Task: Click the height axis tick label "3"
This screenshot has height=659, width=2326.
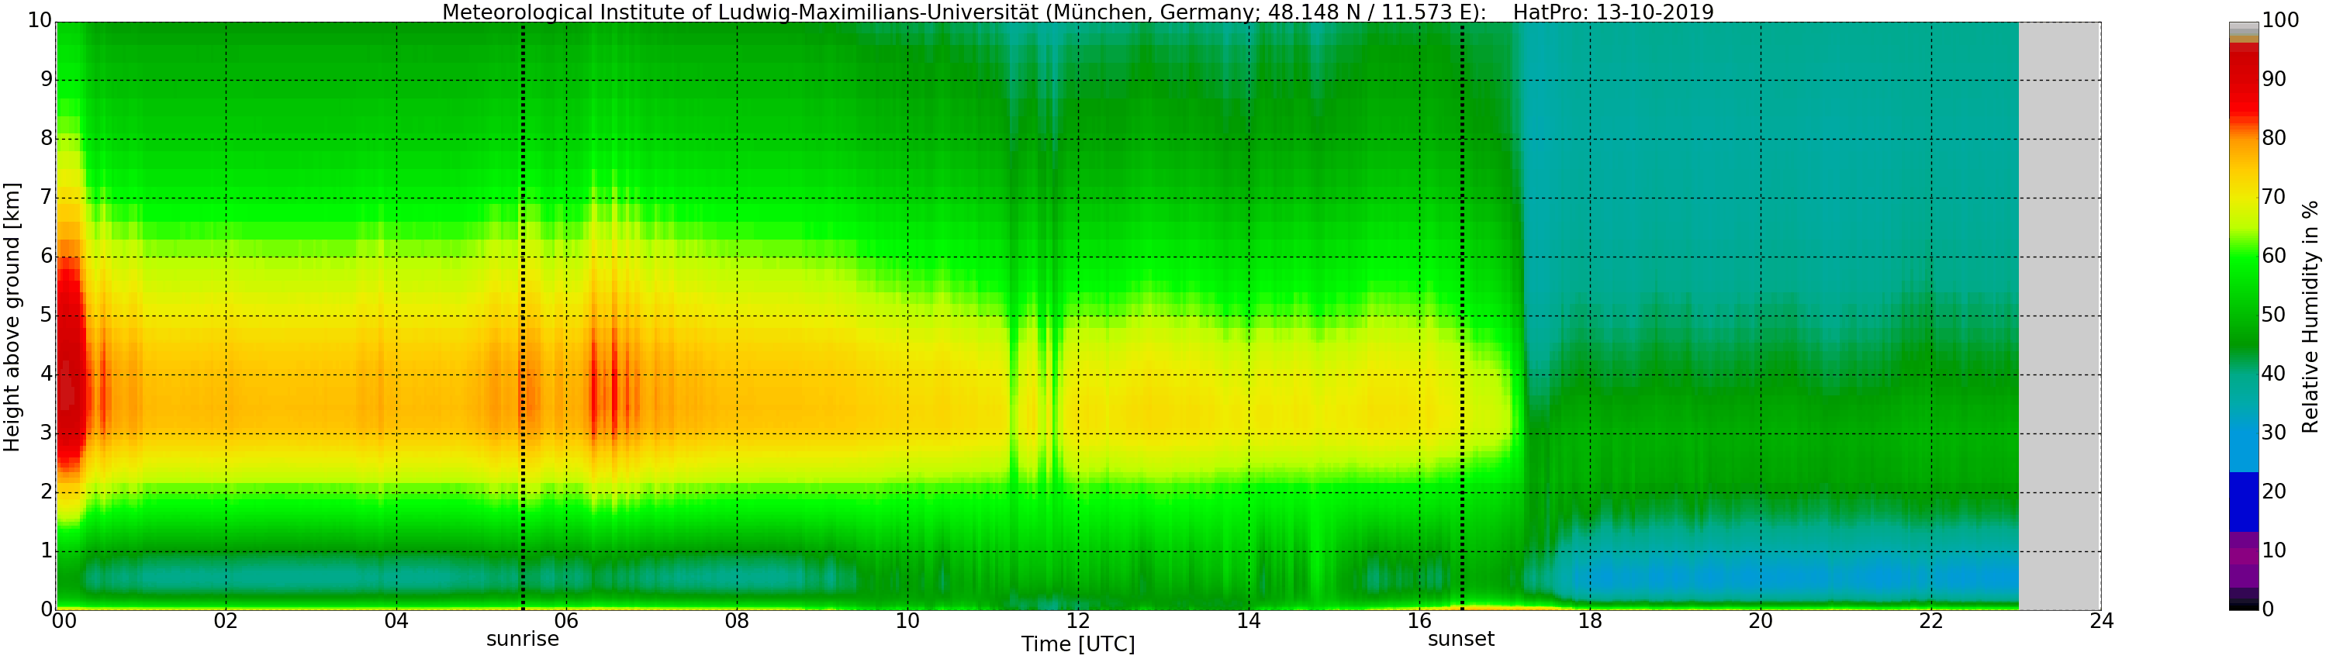Action: [47, 433]
